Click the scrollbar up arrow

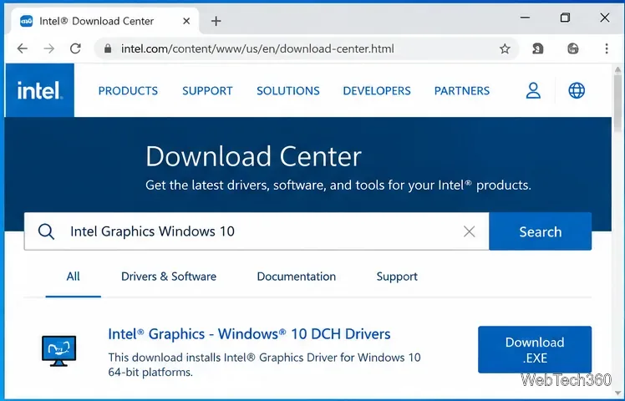[x=617, y=69]
